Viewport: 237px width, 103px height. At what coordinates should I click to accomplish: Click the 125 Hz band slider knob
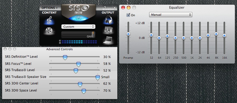click(x=167, y=36)
